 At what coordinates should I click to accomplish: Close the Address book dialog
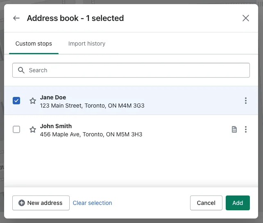(245, 18)
